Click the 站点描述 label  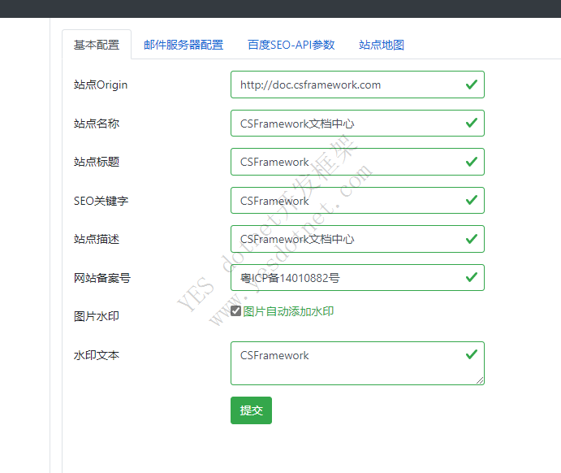click(x=97, y=239)
